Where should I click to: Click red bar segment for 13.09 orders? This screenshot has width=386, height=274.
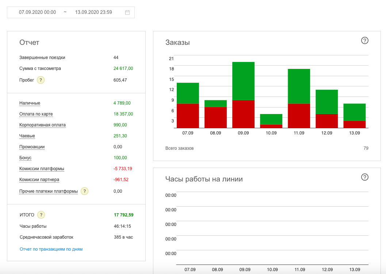(355, 125)
